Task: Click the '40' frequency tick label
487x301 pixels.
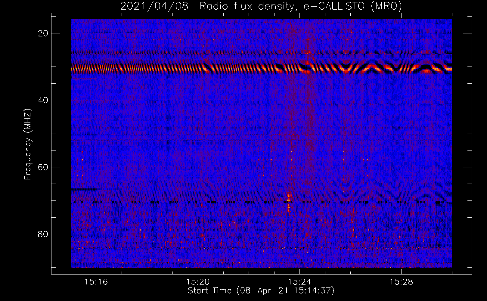Action: coord(43,100)
